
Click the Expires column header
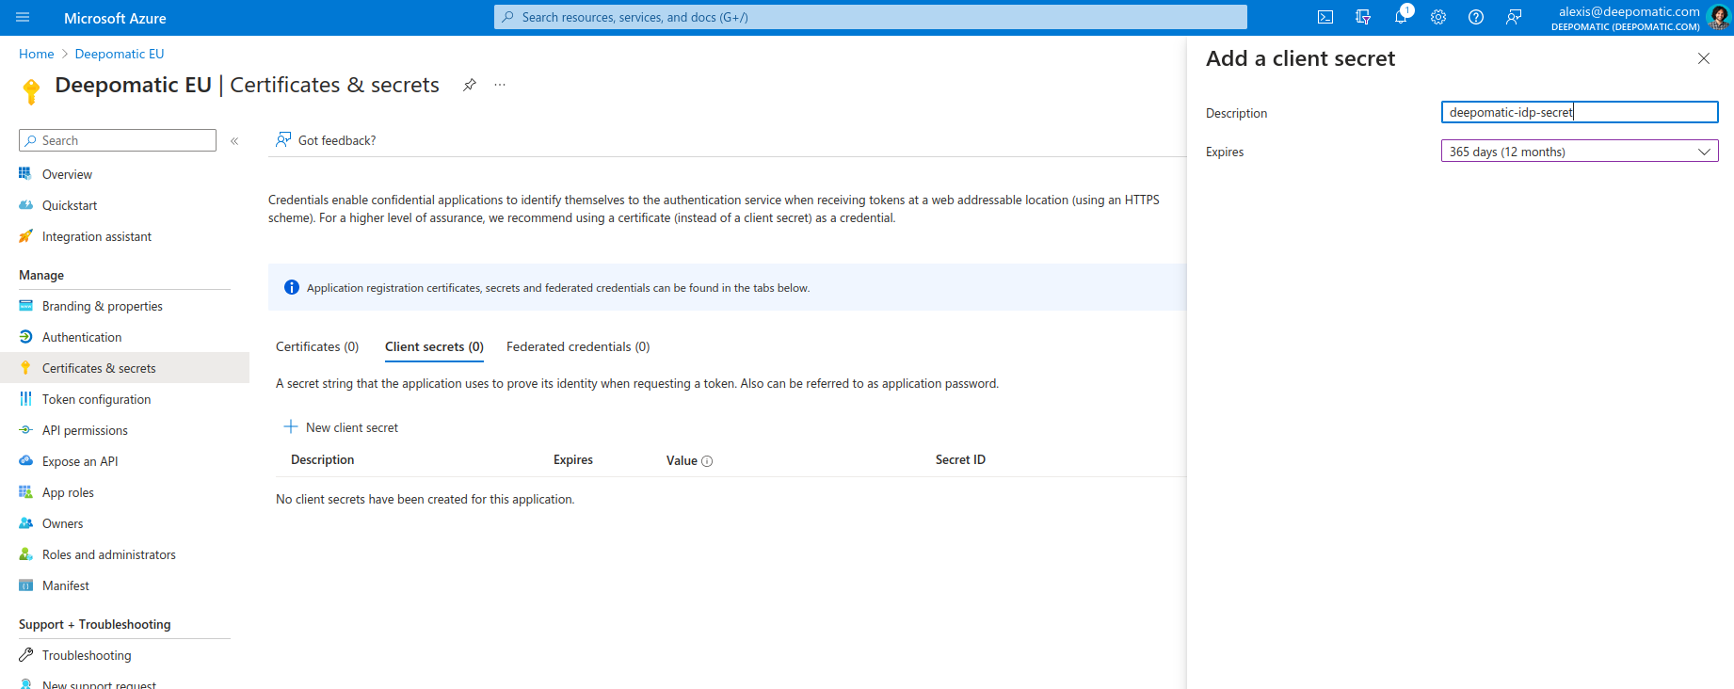[x=573, y=460]
